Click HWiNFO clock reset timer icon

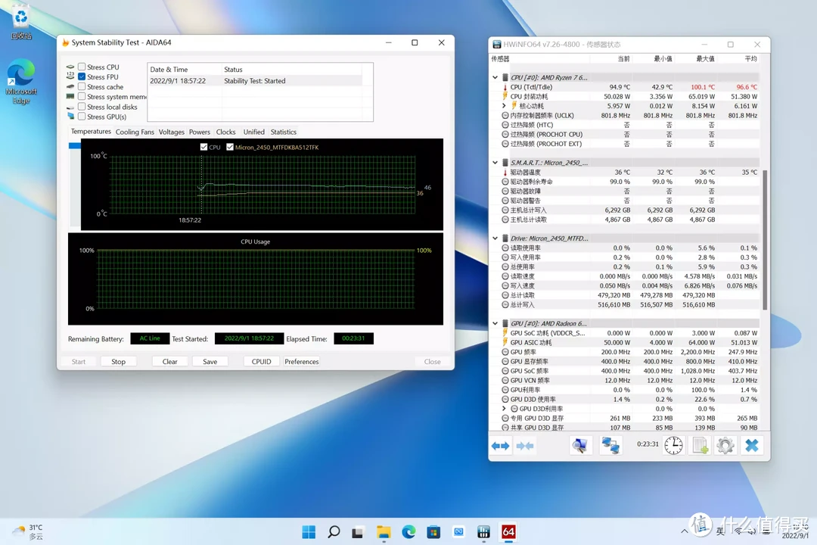click(673, 445)
